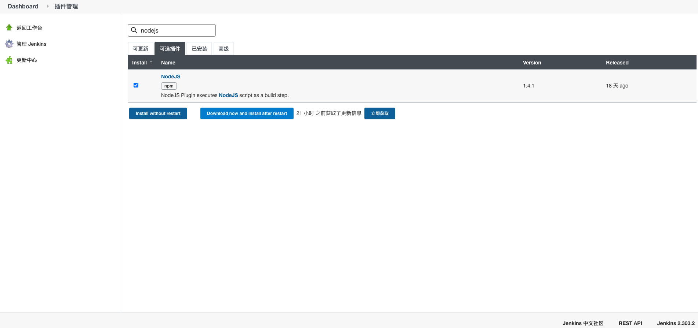Switch to the 可更新 tab
The image size is (698, 328).
coord(141,49)
